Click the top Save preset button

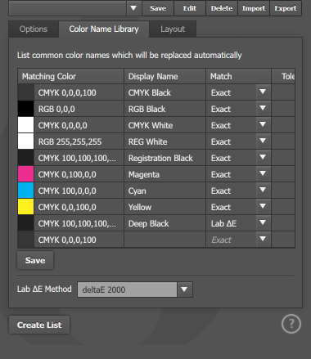(158, 8)
